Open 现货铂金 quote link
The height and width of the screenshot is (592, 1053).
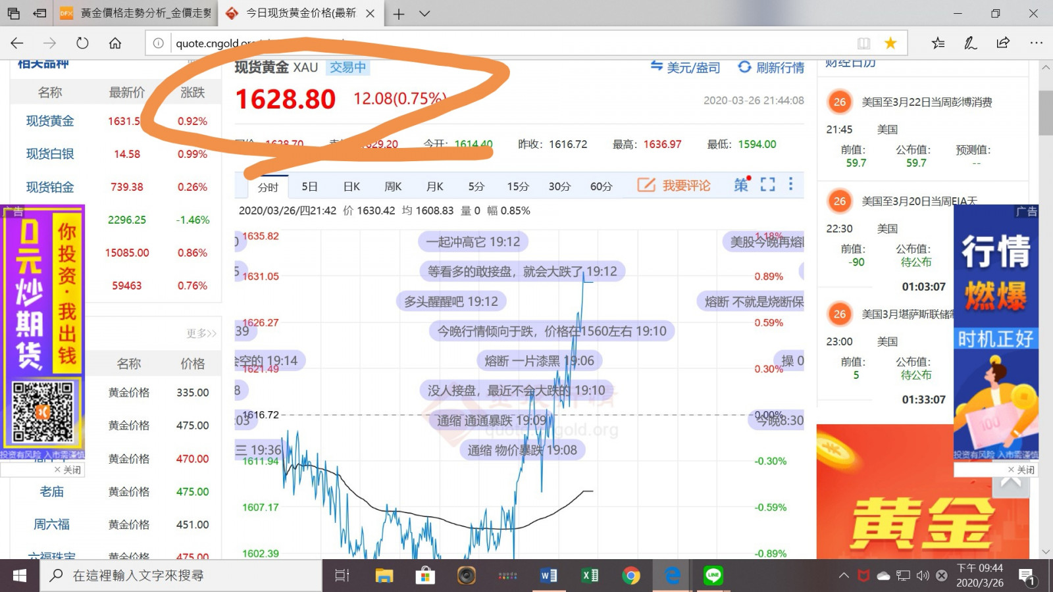click(50, 187)
